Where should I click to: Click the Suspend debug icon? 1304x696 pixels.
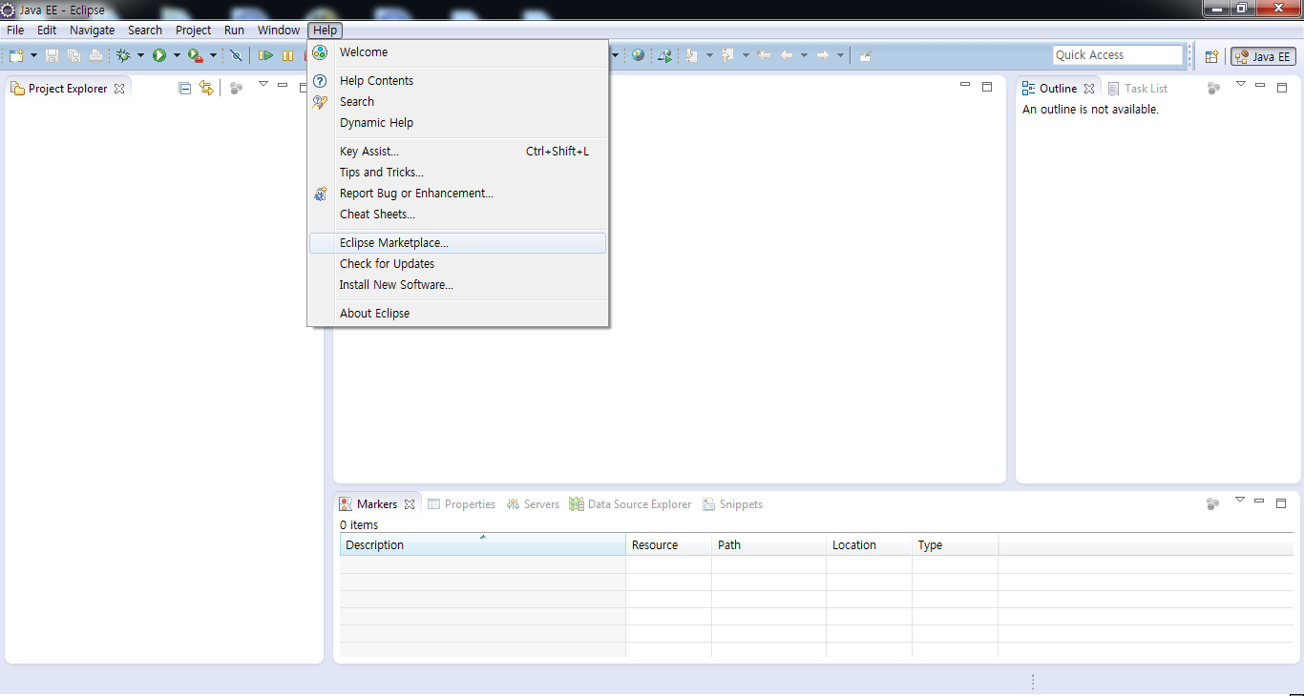pos(287,55)
